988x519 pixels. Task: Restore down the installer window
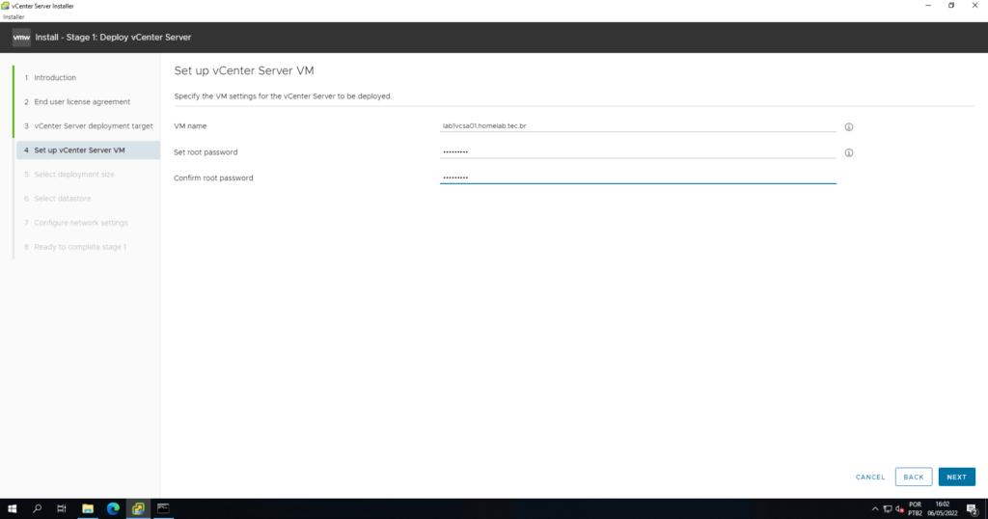[951, 6]
